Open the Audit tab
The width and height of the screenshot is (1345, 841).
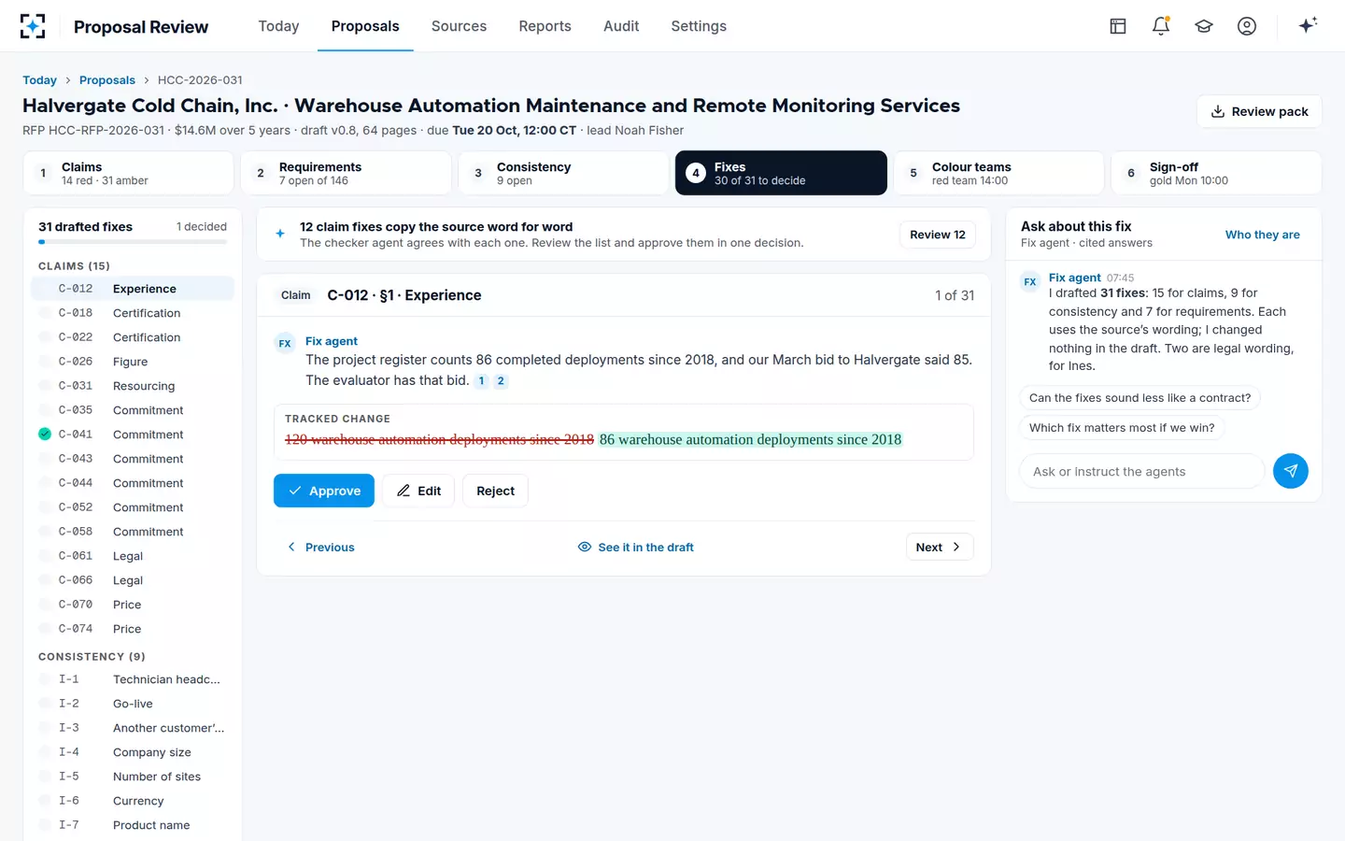[x=621, y=26]
